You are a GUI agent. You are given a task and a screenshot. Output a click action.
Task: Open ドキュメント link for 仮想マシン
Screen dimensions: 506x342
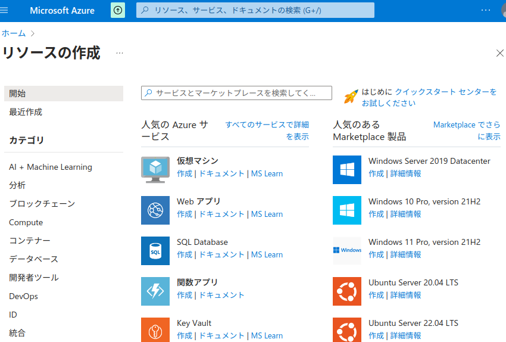coord(221,174)
